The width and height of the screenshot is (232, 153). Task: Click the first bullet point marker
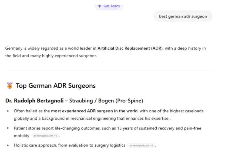[x=8, y=111]
